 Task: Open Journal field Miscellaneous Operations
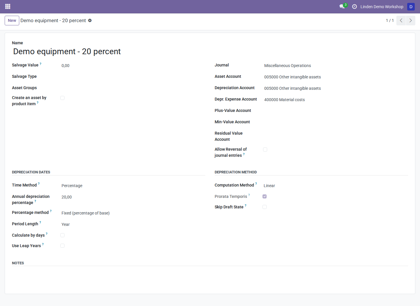[x=335, y=66]
